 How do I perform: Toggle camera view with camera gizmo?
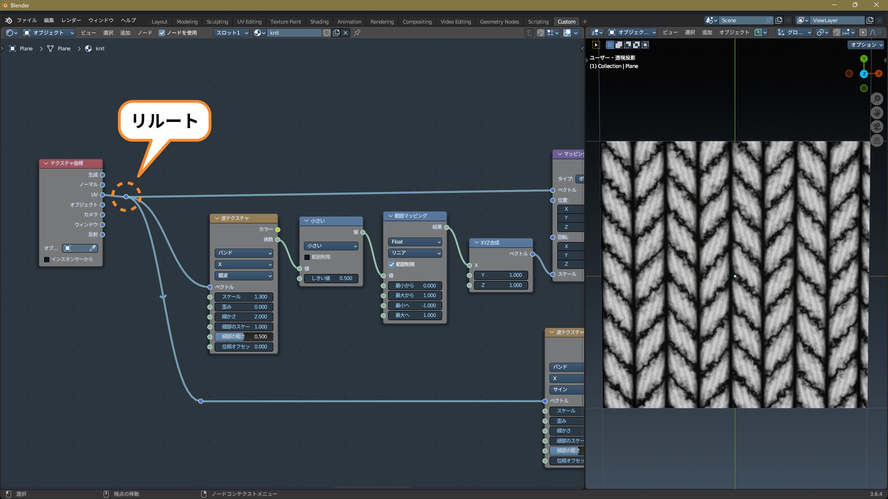coord(877,127)
